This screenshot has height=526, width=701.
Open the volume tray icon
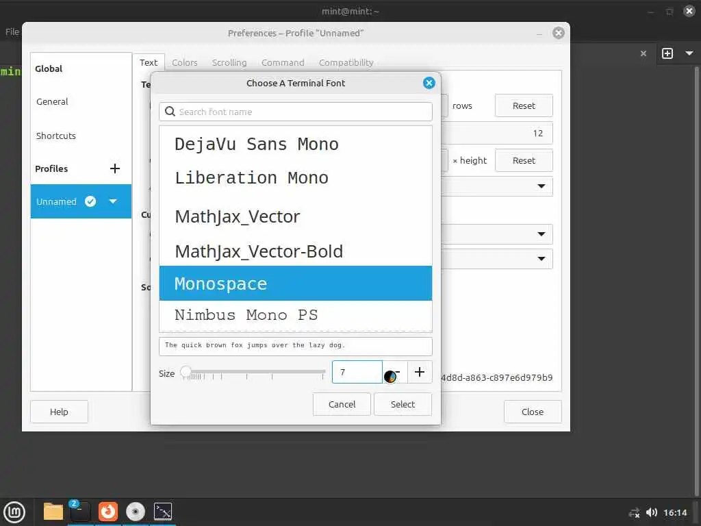click(x=652, y=512)
